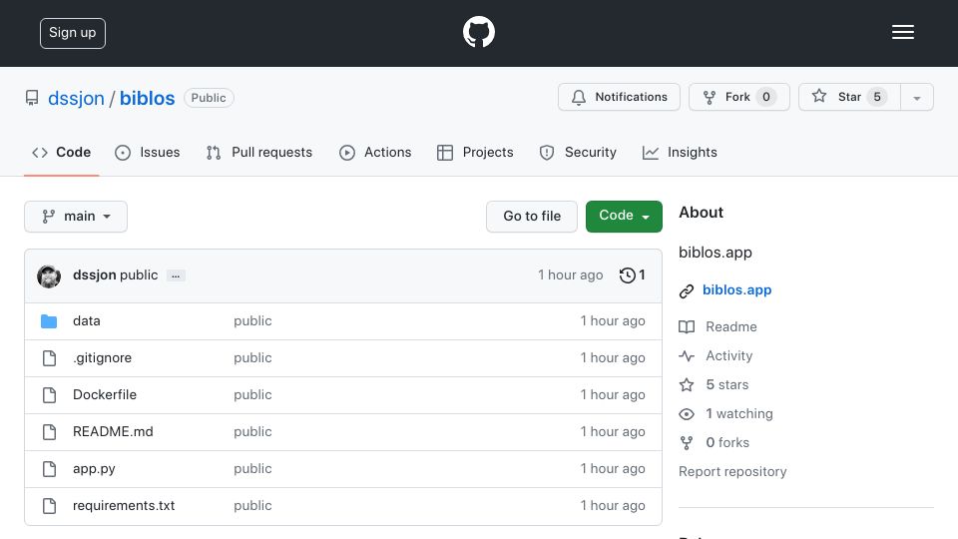Click the Dockerfile file icon
This screenshot has width=958, height=539.
(x=50, y=395)
